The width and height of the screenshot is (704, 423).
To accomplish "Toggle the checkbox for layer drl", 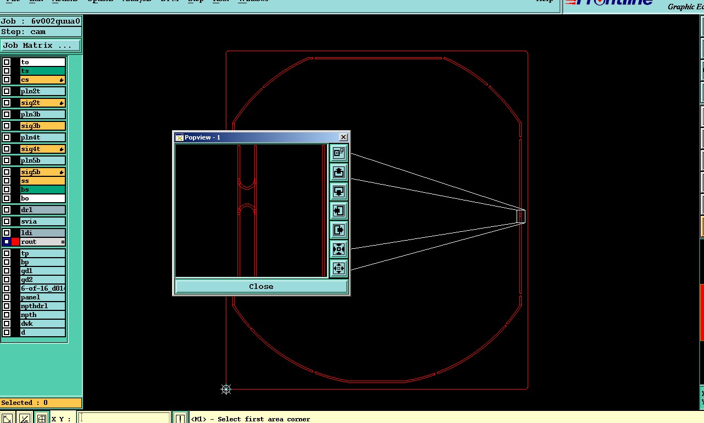I will coord(7,210).
